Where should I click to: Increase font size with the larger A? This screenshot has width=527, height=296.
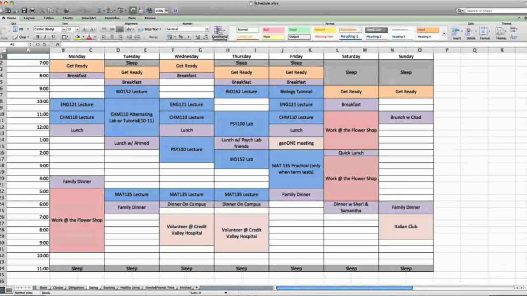coord(84,29)
